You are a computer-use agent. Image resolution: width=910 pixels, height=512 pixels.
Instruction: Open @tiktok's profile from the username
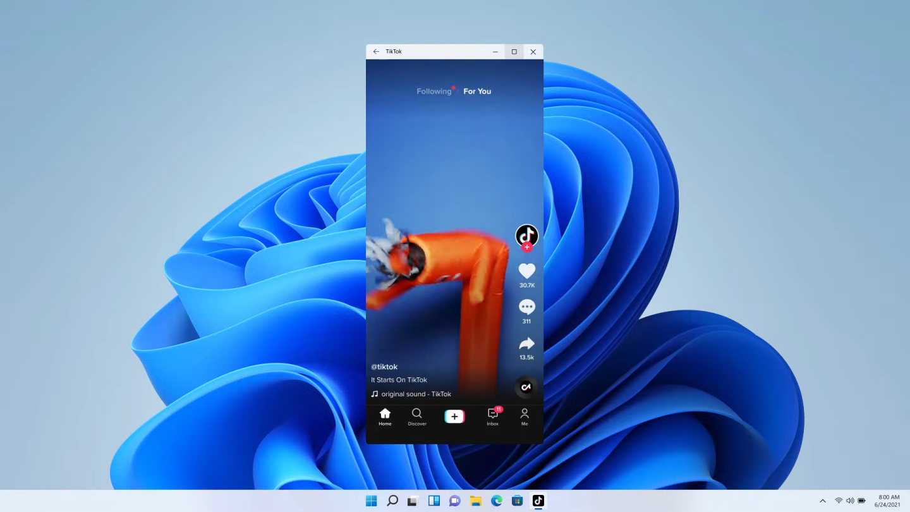pos(384,367)
